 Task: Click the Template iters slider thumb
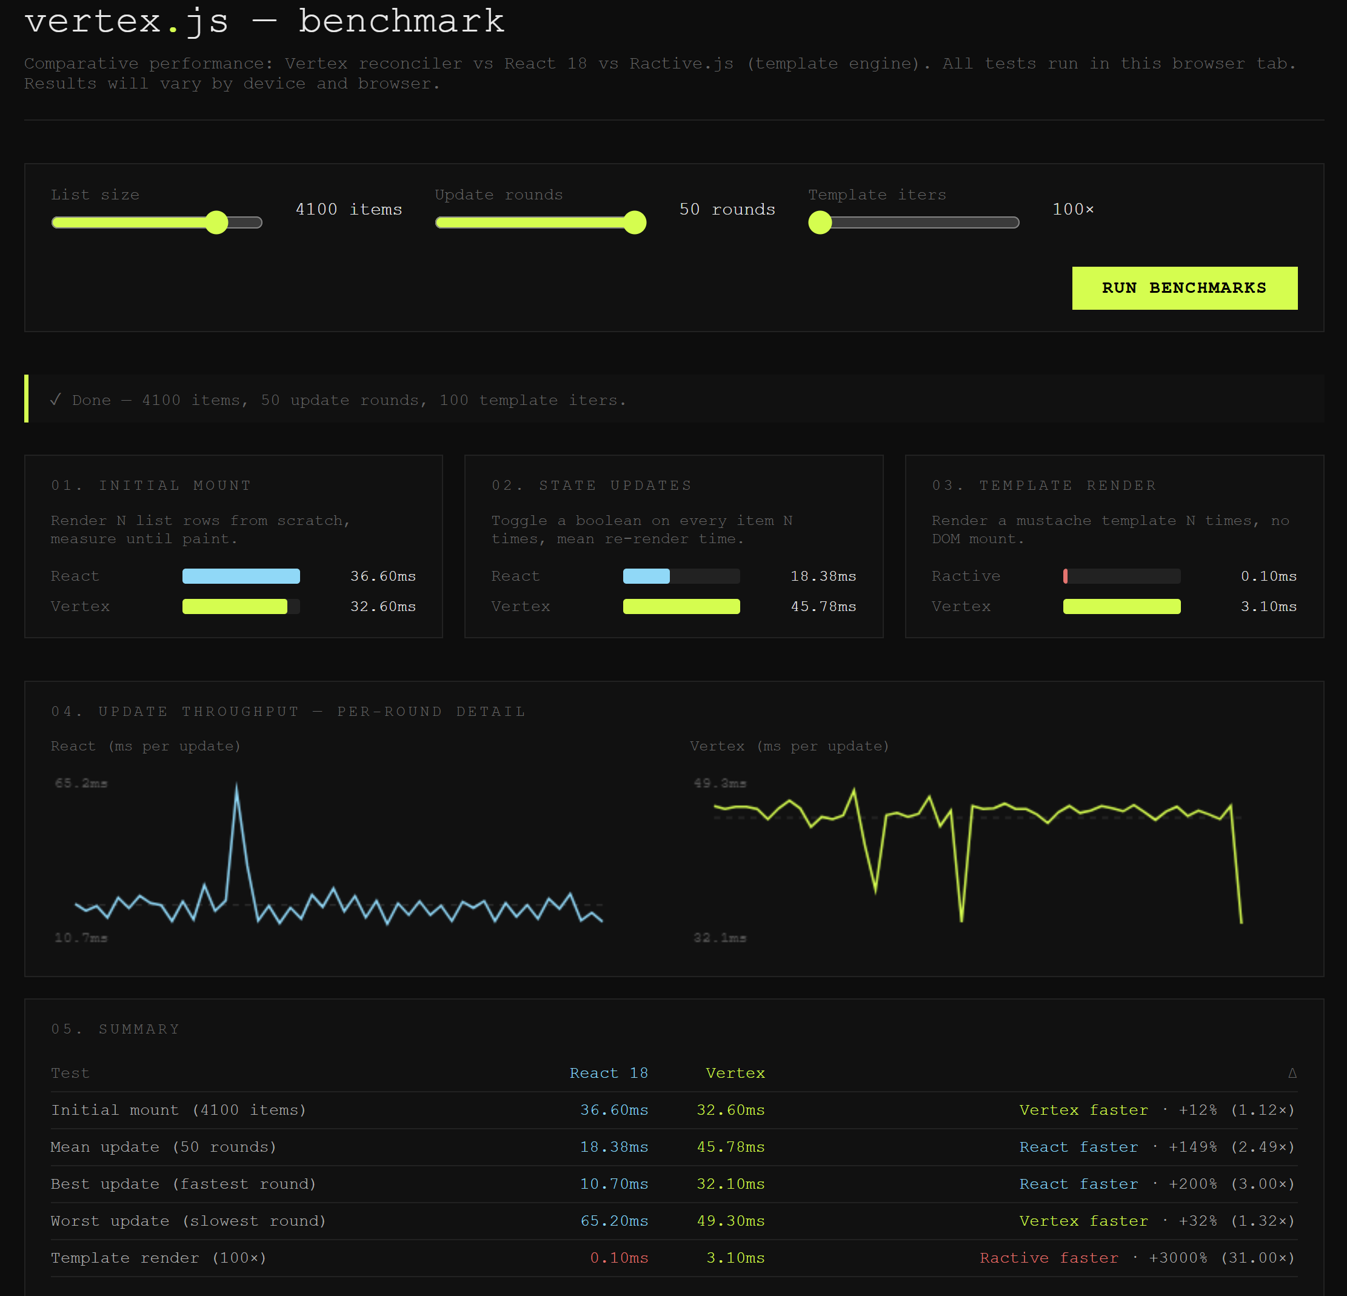(820, 222)
